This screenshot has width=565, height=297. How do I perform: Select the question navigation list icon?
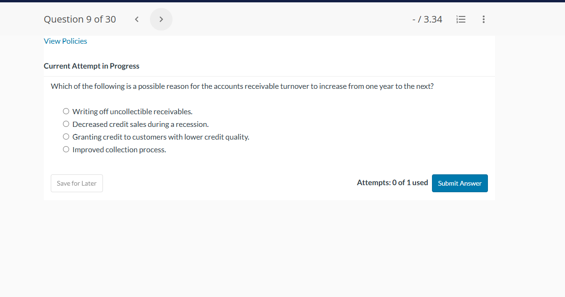(461, 19)
